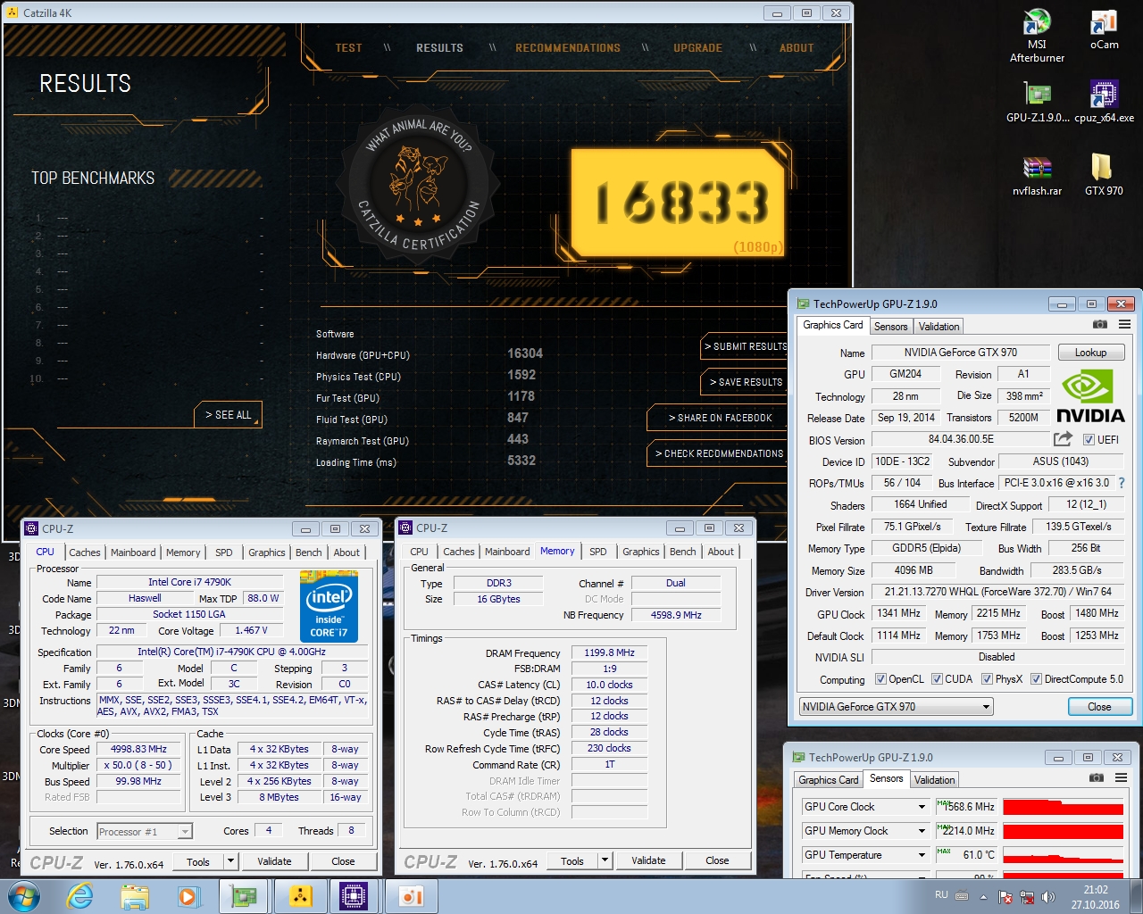Switch to oCam taskbar button
Image resolution: width=1143 pixels, height=914 pixels.
coord(412,896)
